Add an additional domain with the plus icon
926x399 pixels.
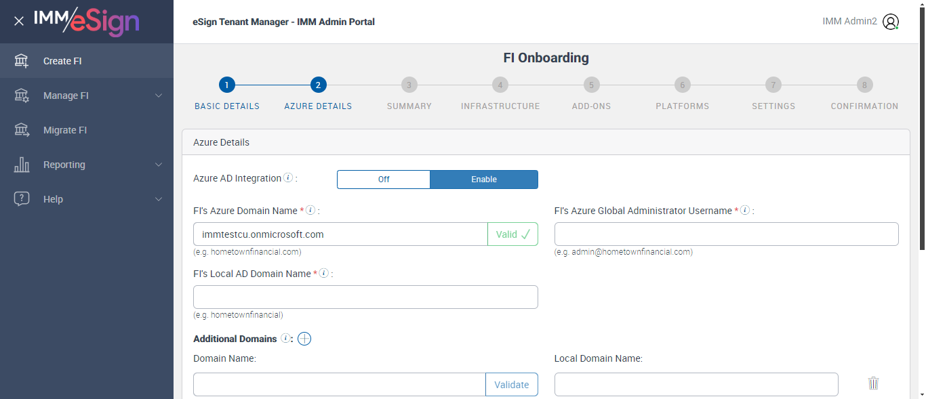(304, 339)
